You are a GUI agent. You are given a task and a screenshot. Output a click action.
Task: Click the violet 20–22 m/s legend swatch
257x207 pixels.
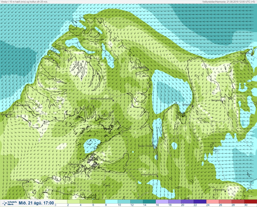click(187, 201)
